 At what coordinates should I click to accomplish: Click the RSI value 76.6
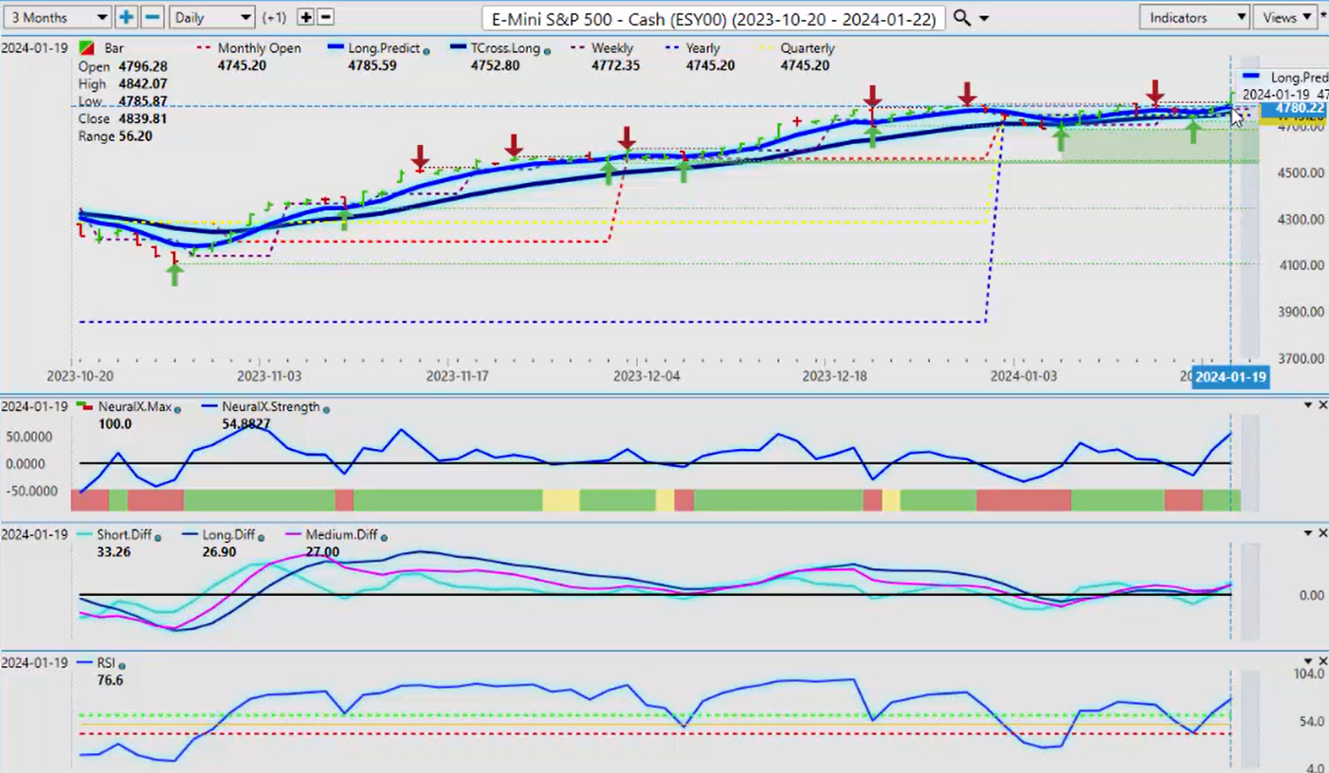pos(109,680)
